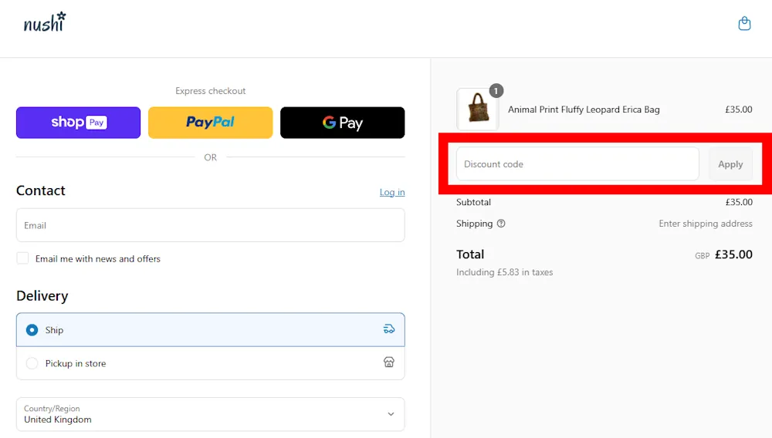Click the item quantity badge 1
Image resolution: width=772 pixels, height=438 pixels.
pyautogui.click(x=496, y=90)
